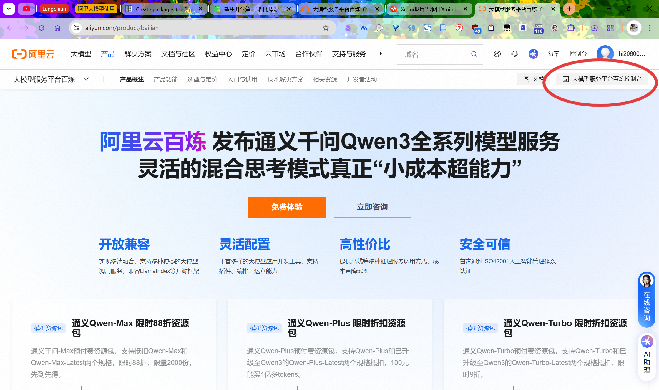659x390 pixels.
Task: Click the 立即咨询 button
Action: coord(373,207)
